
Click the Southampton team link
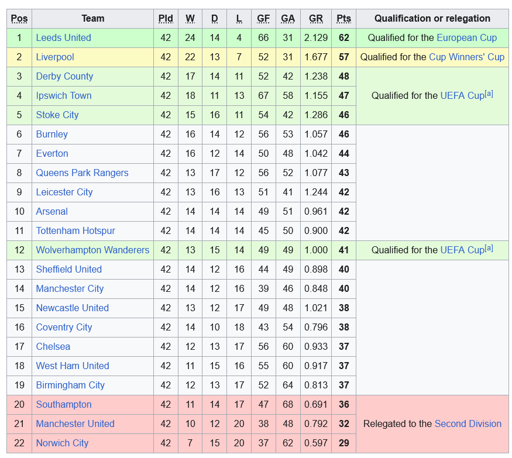64,404
